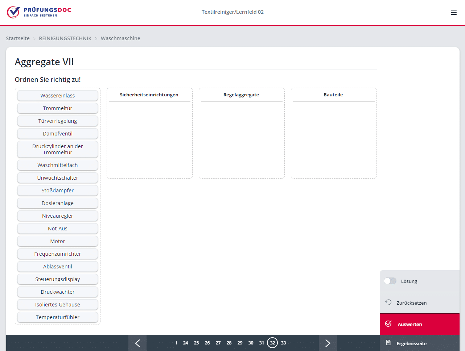Jump to question page 33
Screen dimensions: 465x351
tap(283, 343)
